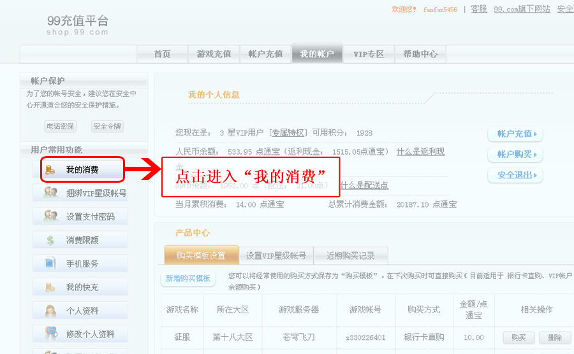This screenshot has height=354, width=574.
Task: Click the 我的个人信息 heading
Action: pos(214,95)
